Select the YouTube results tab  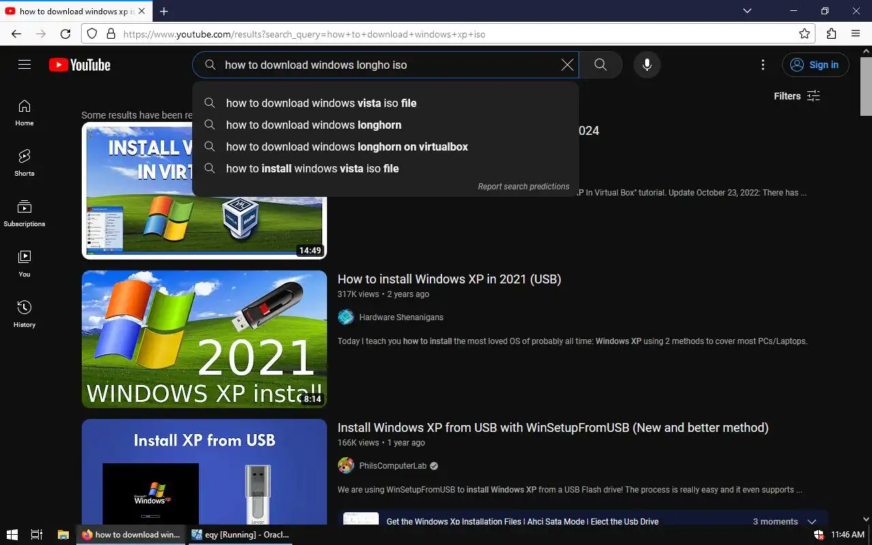tap(76, 11)
